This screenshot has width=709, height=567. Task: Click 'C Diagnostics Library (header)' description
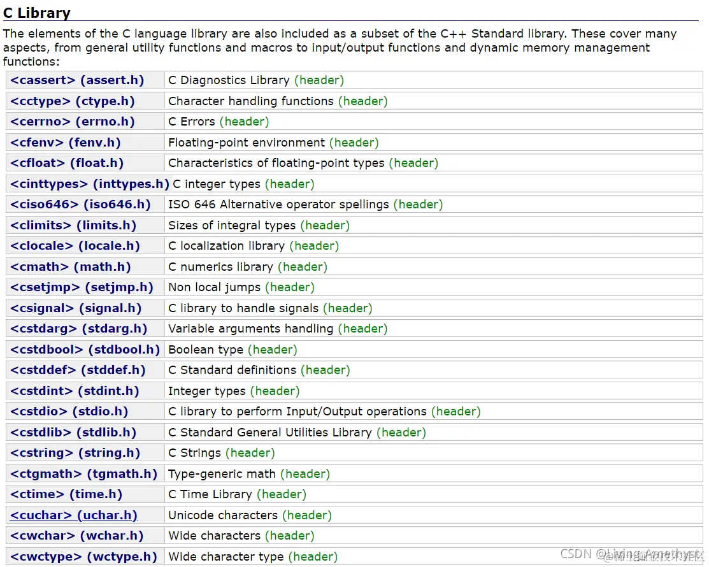pos(256,80)
